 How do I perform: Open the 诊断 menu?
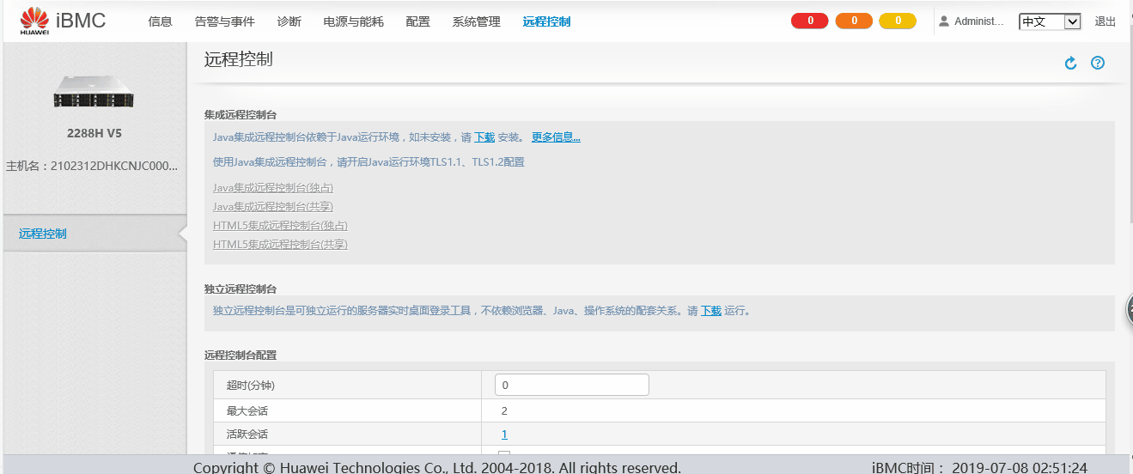click(x=289, y=21)
